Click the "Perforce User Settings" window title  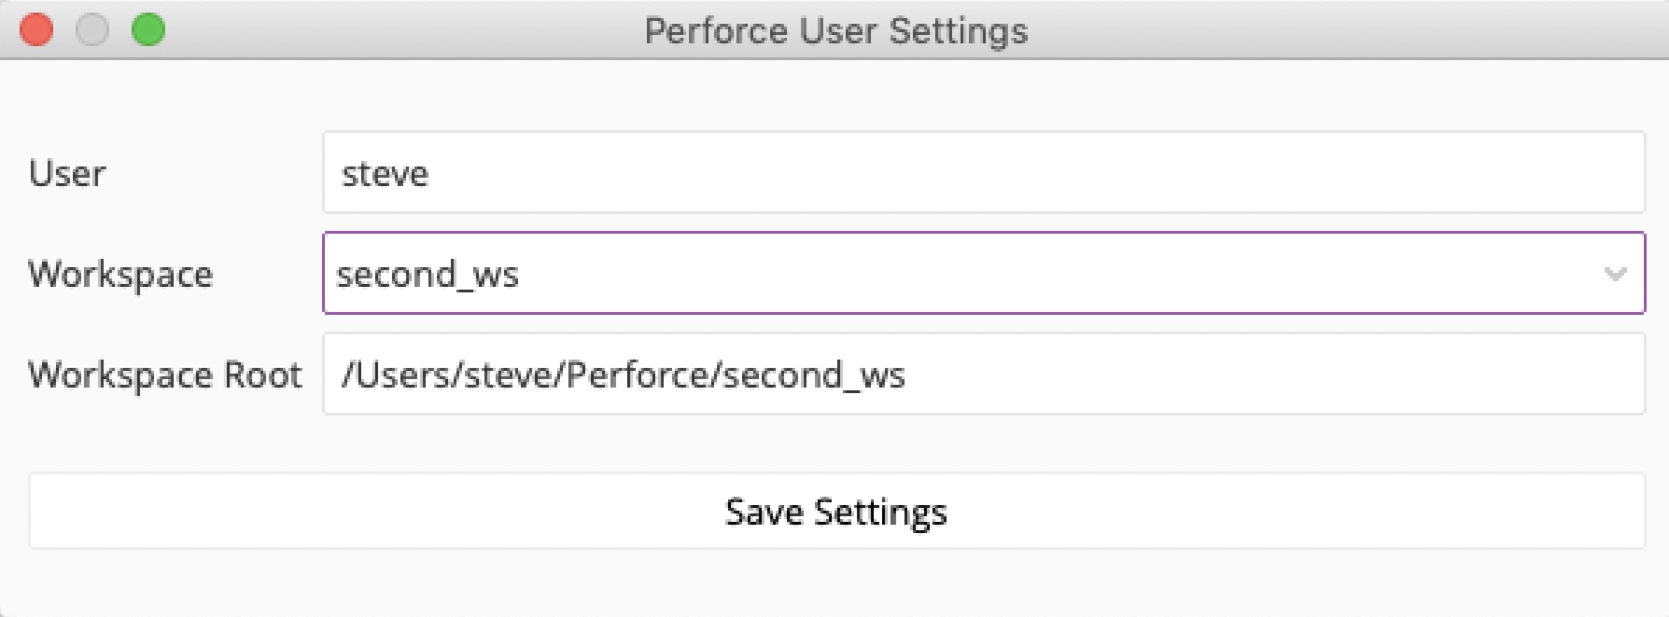click(836, 31)
